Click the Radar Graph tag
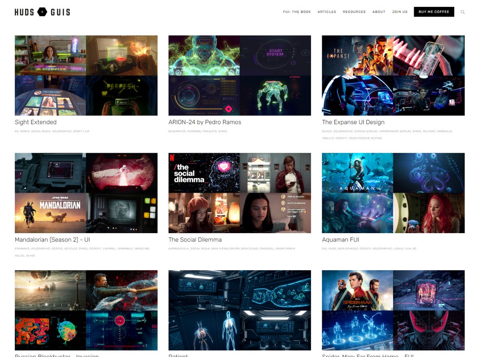Viewport: 482px width, 357px height. pyautogui.click(x=285, y=248)
